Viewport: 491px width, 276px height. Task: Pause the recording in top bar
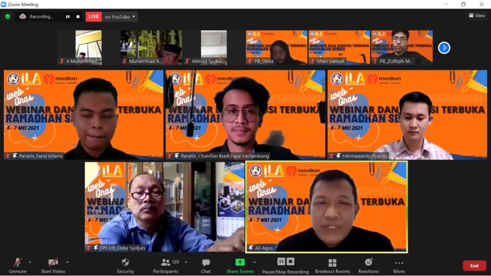68,17
